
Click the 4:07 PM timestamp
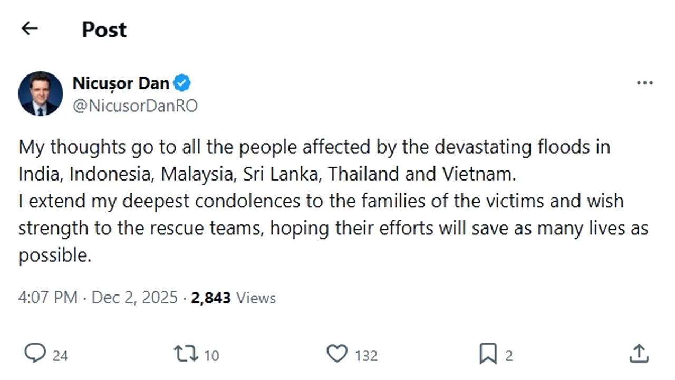point(48,298)
